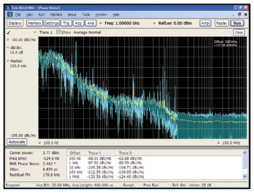
Task: Start acquisition with the Run button
Action: click(237, 23)
